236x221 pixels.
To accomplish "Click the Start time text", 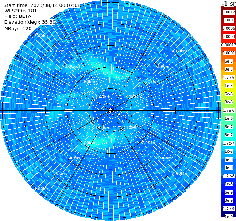I will tap(42, 5).
